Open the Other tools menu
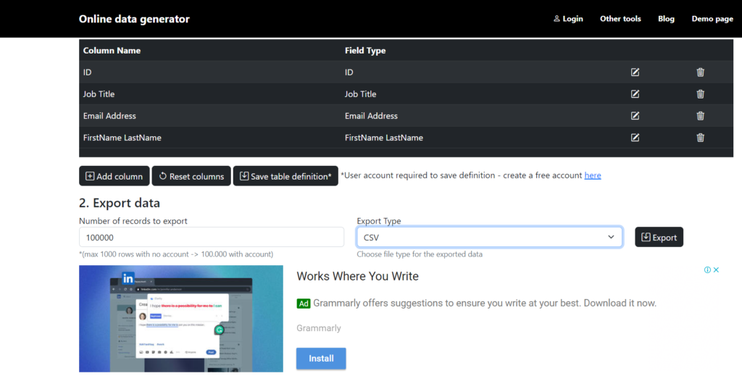 pos(620,19)
